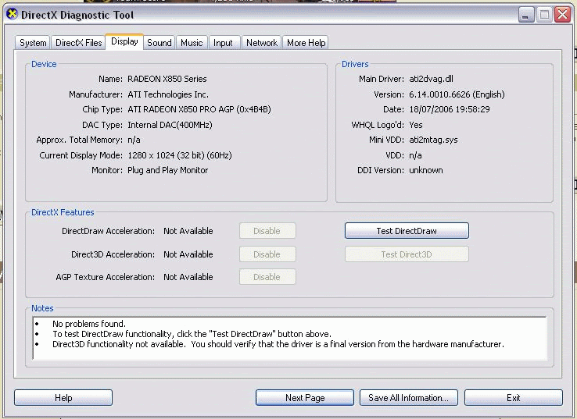Open the Network tab

click(x=262, y=43)
